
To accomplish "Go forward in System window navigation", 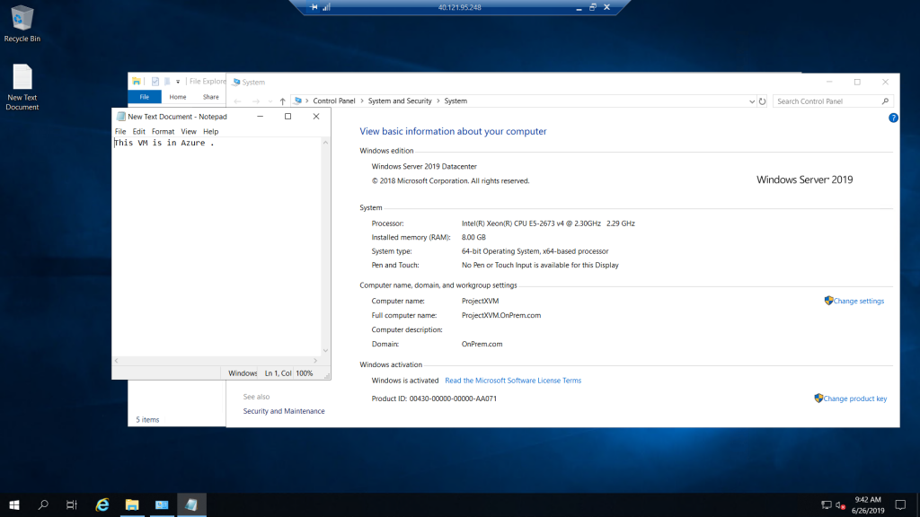I will click(256, 101).
